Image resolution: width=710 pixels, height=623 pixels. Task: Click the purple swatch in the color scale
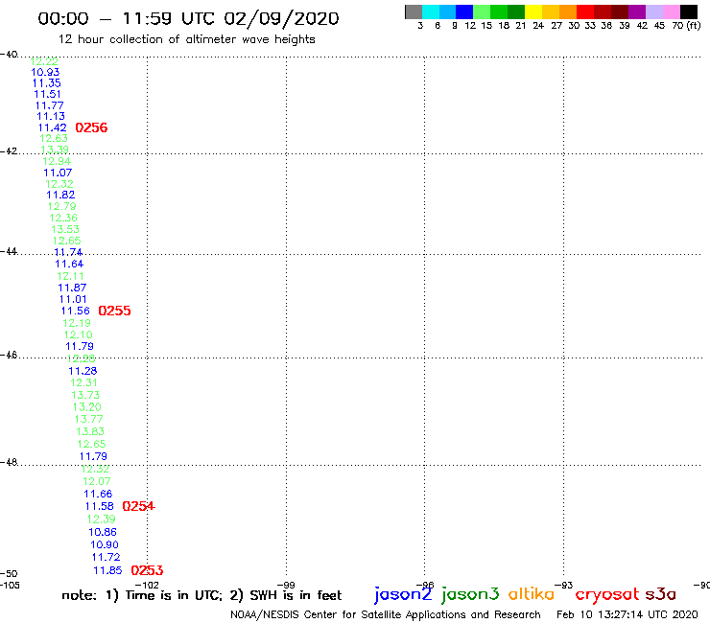coord(637,12)
